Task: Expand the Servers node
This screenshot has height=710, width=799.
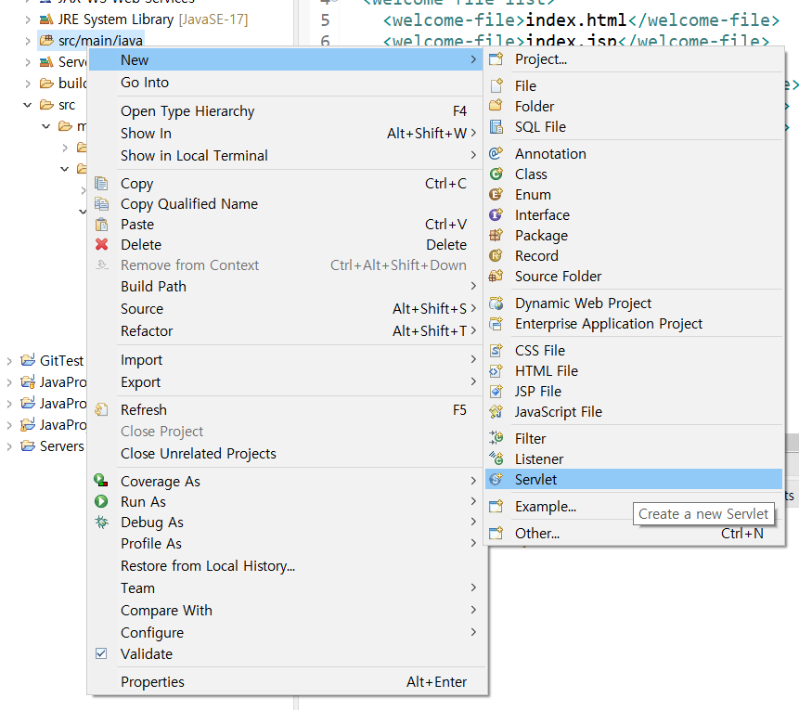Action: point(9,445)
